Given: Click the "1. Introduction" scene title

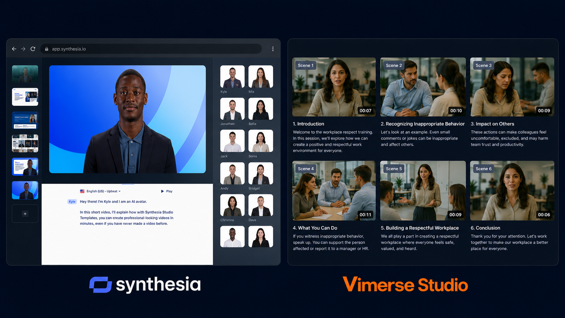Looking at the screenshot, I should [x=309, y=124].
